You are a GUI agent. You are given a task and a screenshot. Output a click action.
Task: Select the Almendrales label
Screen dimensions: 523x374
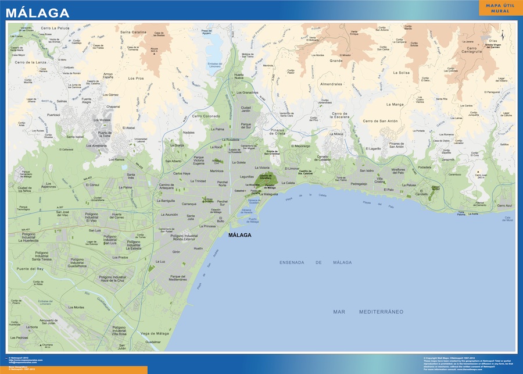point(331,84)
